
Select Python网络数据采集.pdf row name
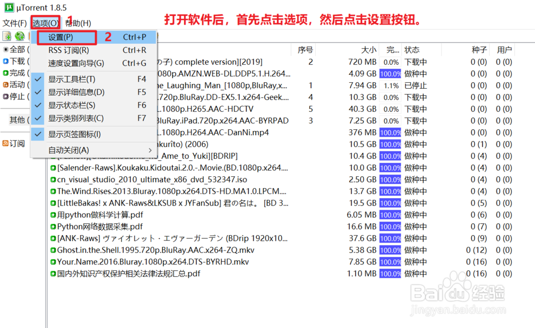click(x=100, y=227)
